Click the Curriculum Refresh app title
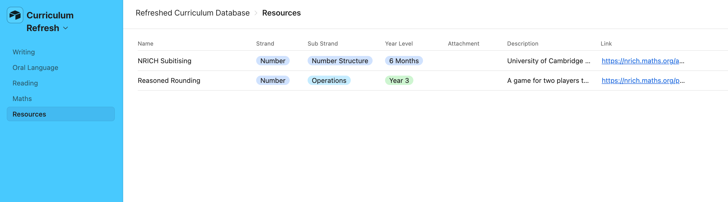 coord(50,22)
